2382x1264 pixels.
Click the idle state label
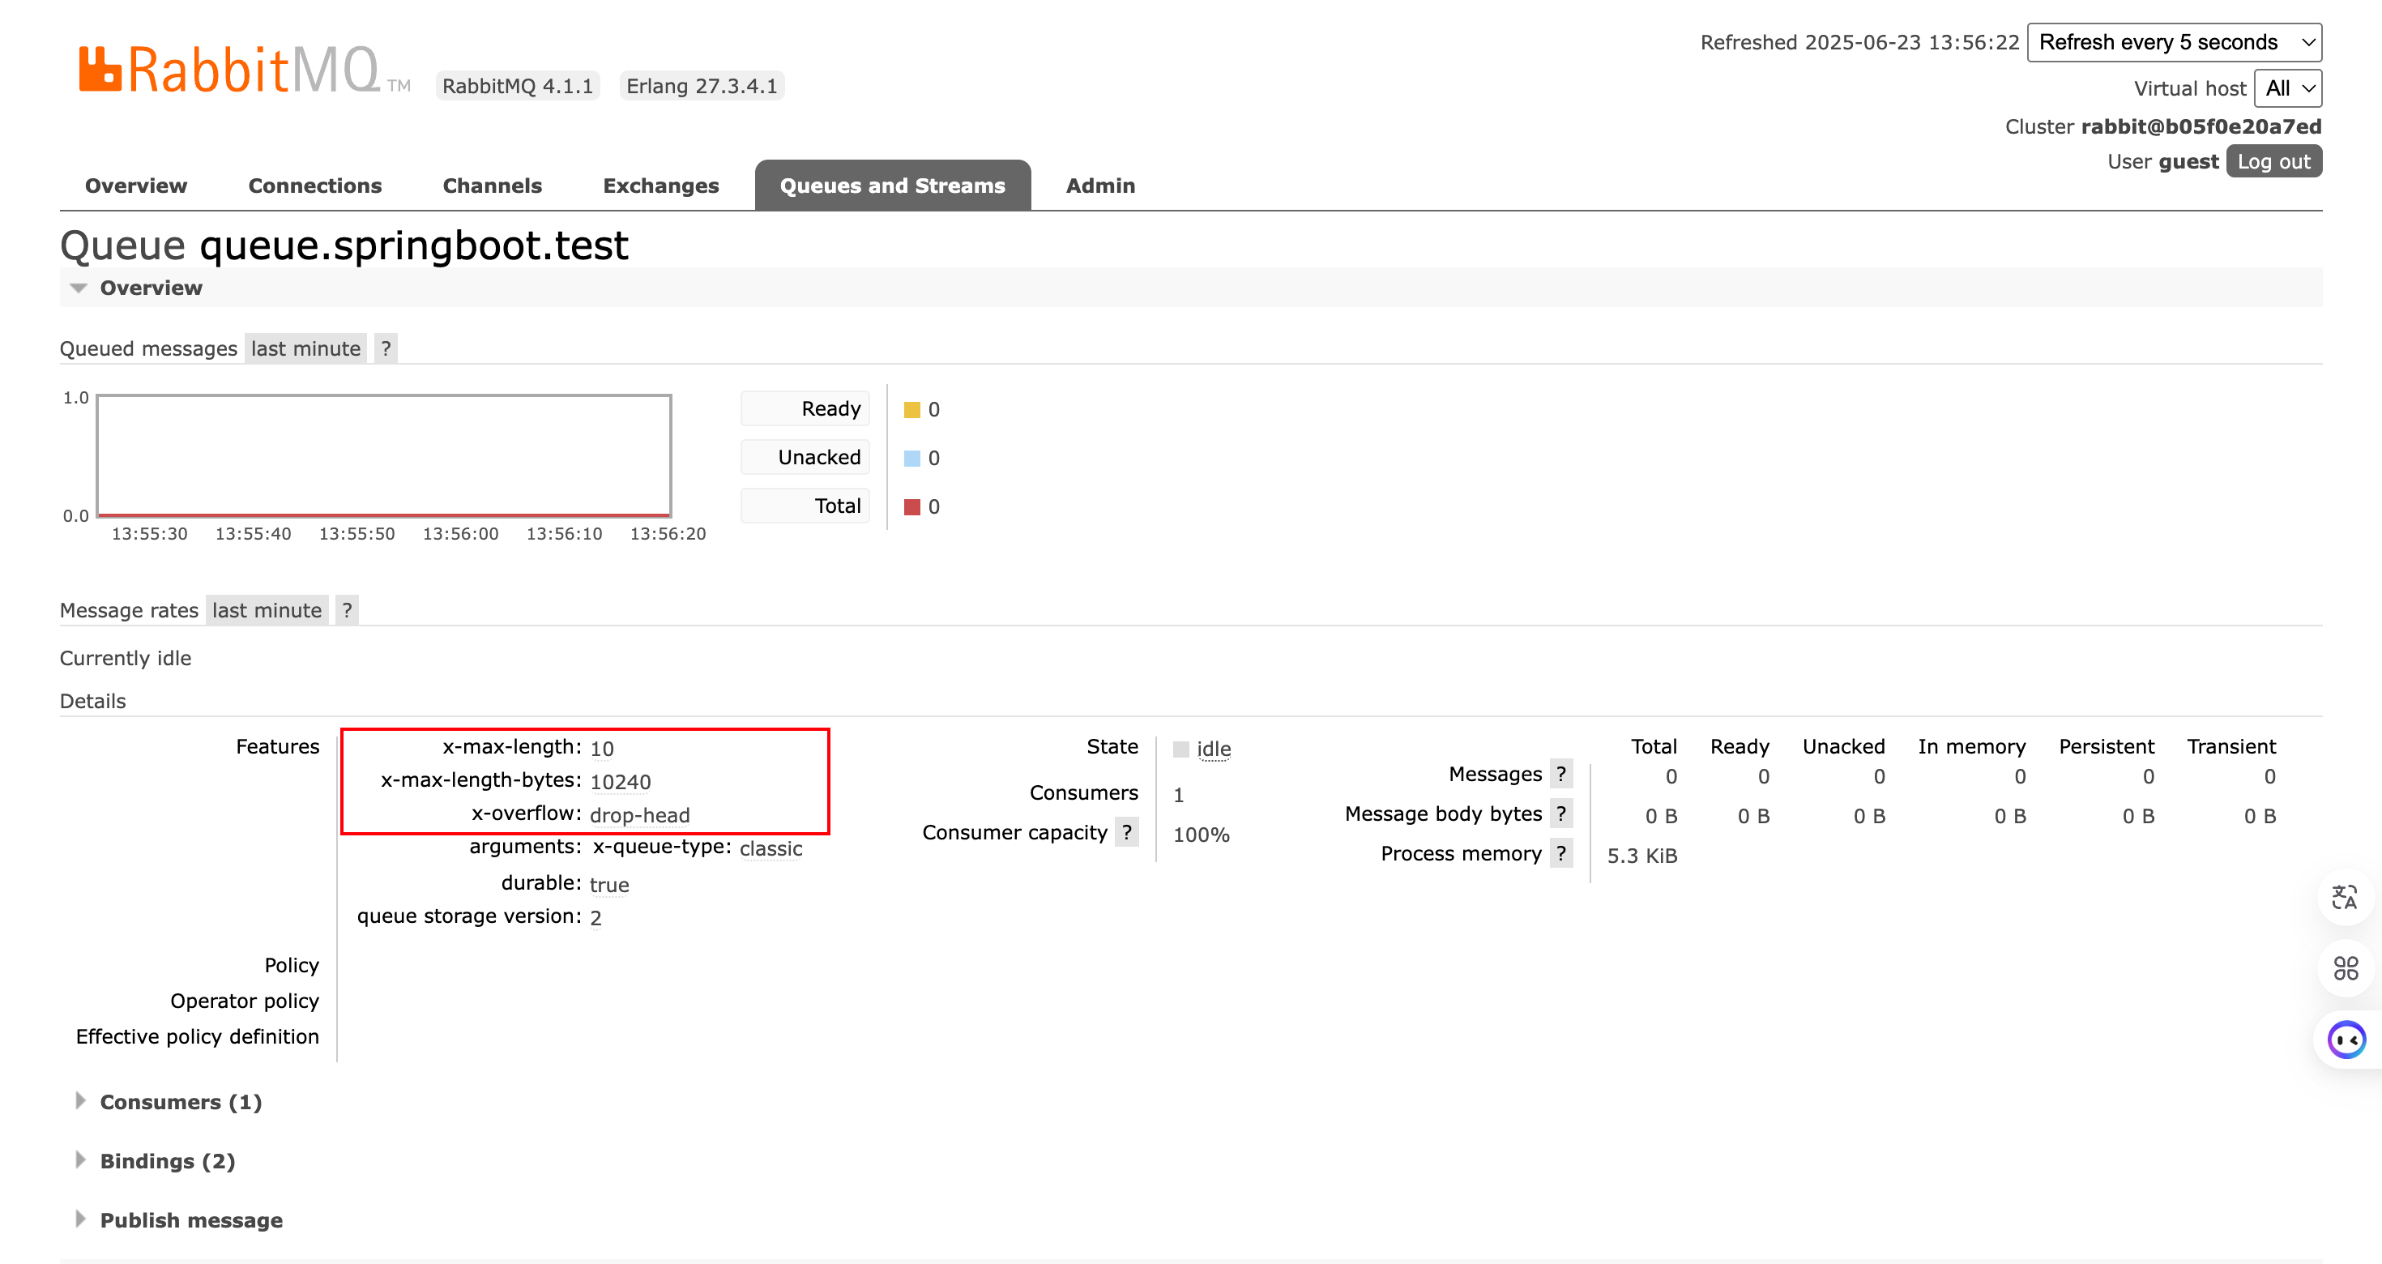pos(1213,749)
